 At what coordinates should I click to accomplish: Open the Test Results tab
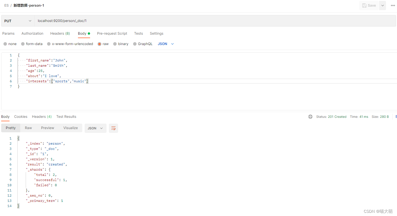pos(66,117)
